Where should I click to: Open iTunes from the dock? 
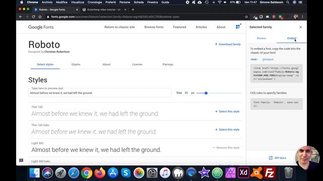[x=165, y=173]
